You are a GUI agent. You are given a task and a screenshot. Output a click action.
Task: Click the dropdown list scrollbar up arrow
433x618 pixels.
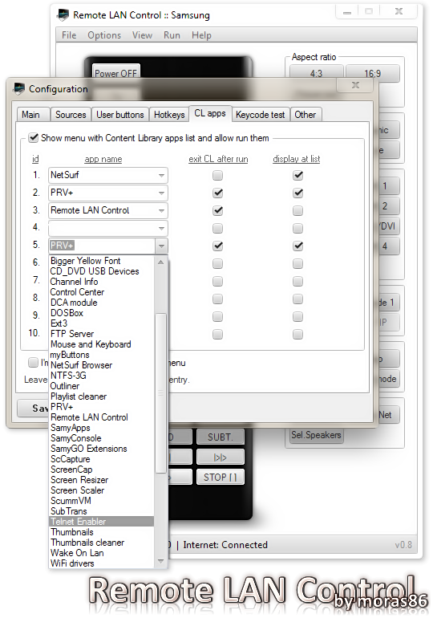pyautogui.click(x=160, y=262)
